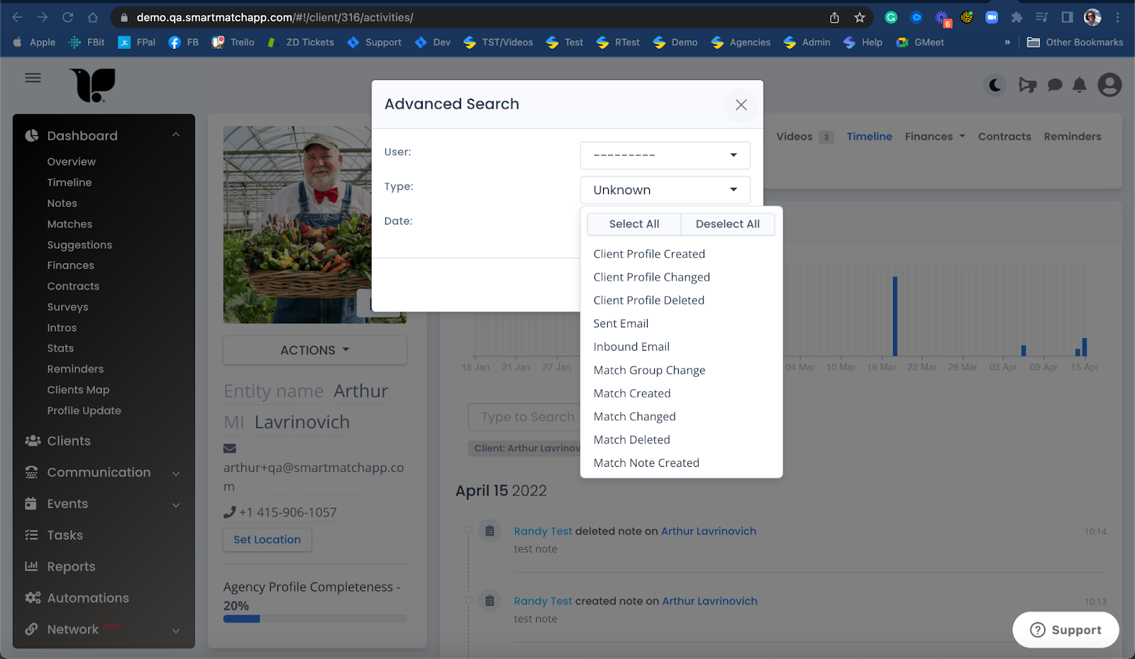The image size is (1135, 659).
Task: Choose Match Created from the type list
Action: pyautogui.click(x=631, y=393)
